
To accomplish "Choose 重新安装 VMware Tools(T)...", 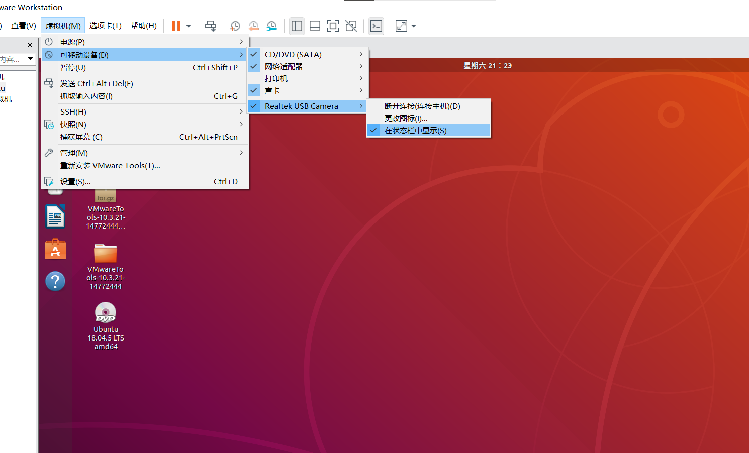I will tap(145, 165).
